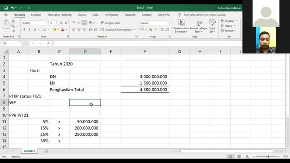Open the Calibri font name dropdown

coord(47,23)
